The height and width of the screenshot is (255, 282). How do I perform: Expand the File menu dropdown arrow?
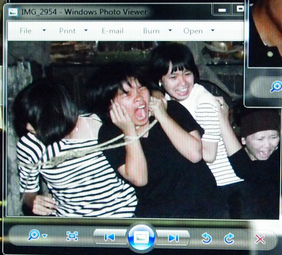point(44,30)
